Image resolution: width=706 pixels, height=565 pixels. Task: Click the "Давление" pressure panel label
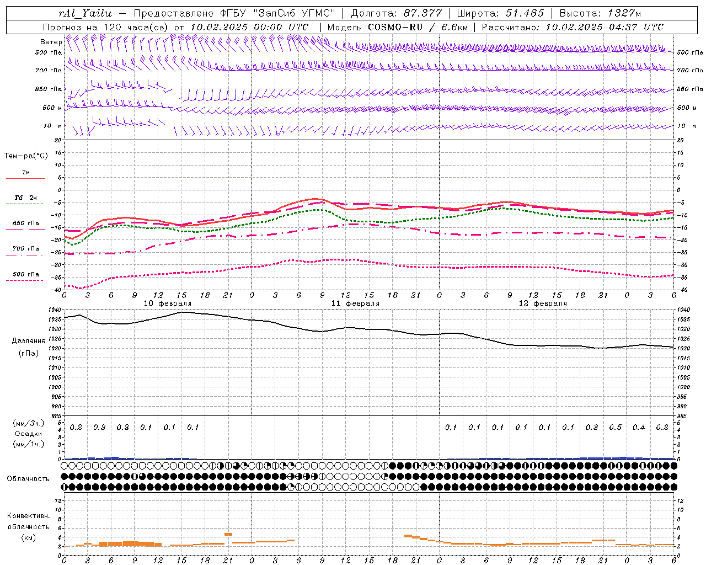pyautogui.click(x=29, y=340)
